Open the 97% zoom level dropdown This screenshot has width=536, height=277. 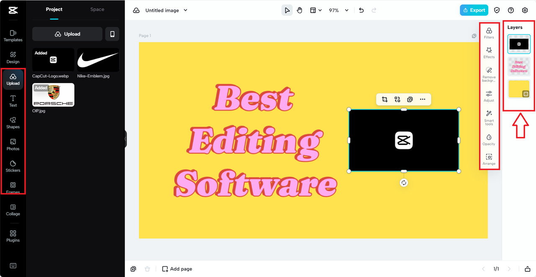click(x=338, y=10)
